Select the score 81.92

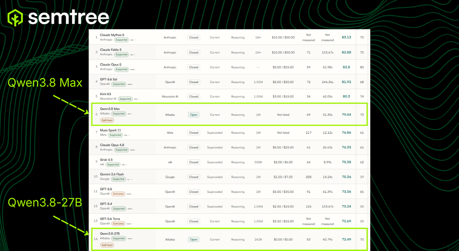[346, 82]
